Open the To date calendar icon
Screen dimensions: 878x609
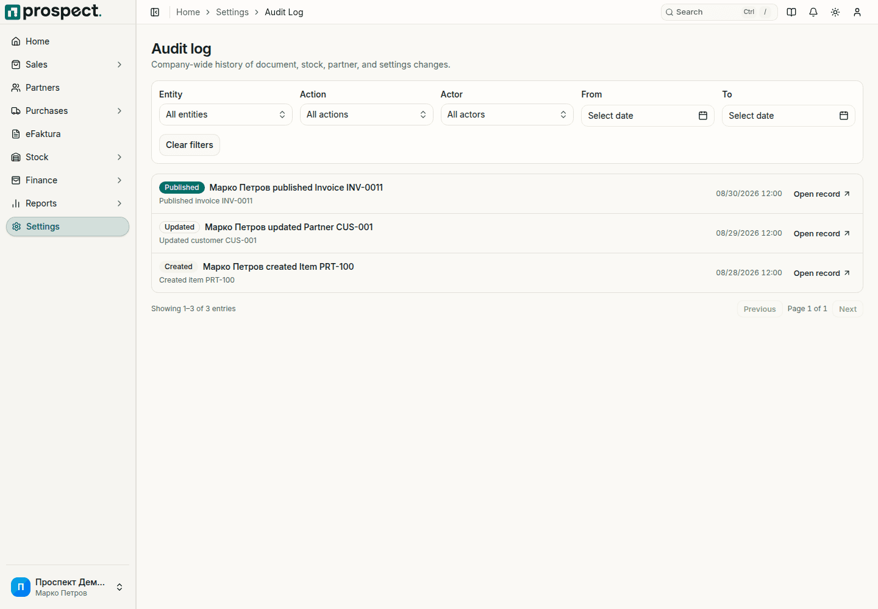tap(844, 116)
